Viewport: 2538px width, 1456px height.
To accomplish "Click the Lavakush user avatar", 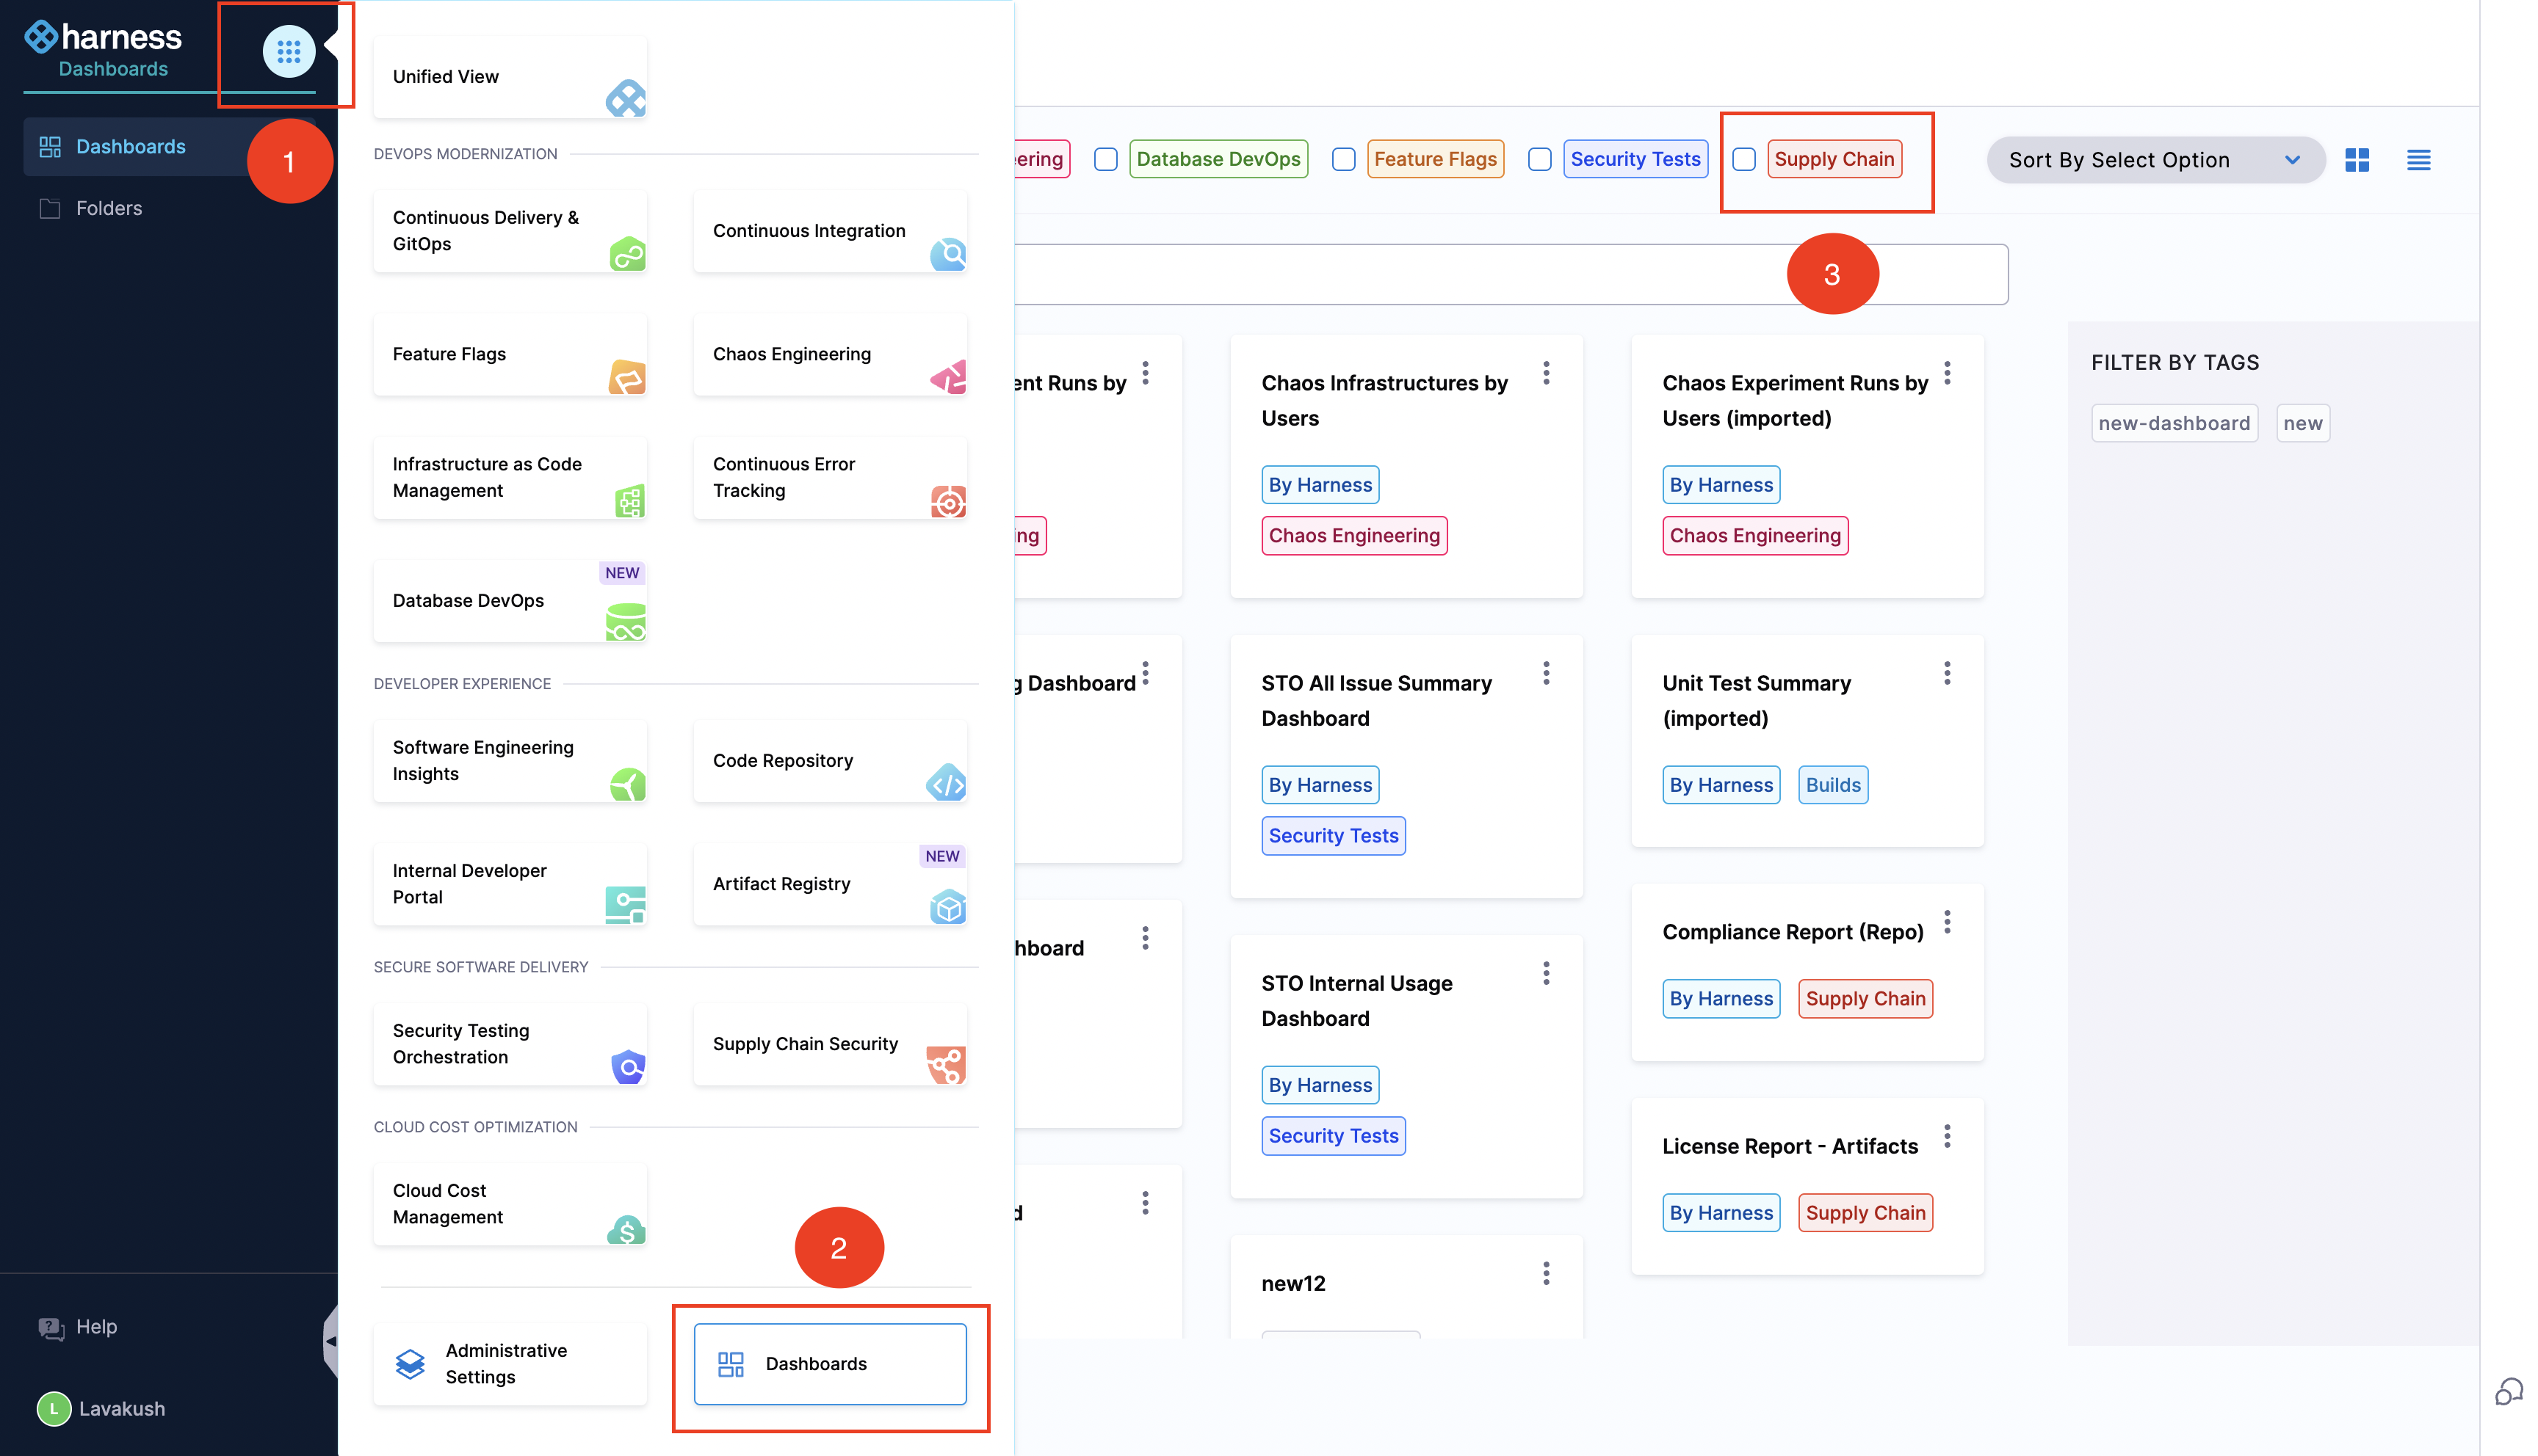I will click(x=53, y=1408).
